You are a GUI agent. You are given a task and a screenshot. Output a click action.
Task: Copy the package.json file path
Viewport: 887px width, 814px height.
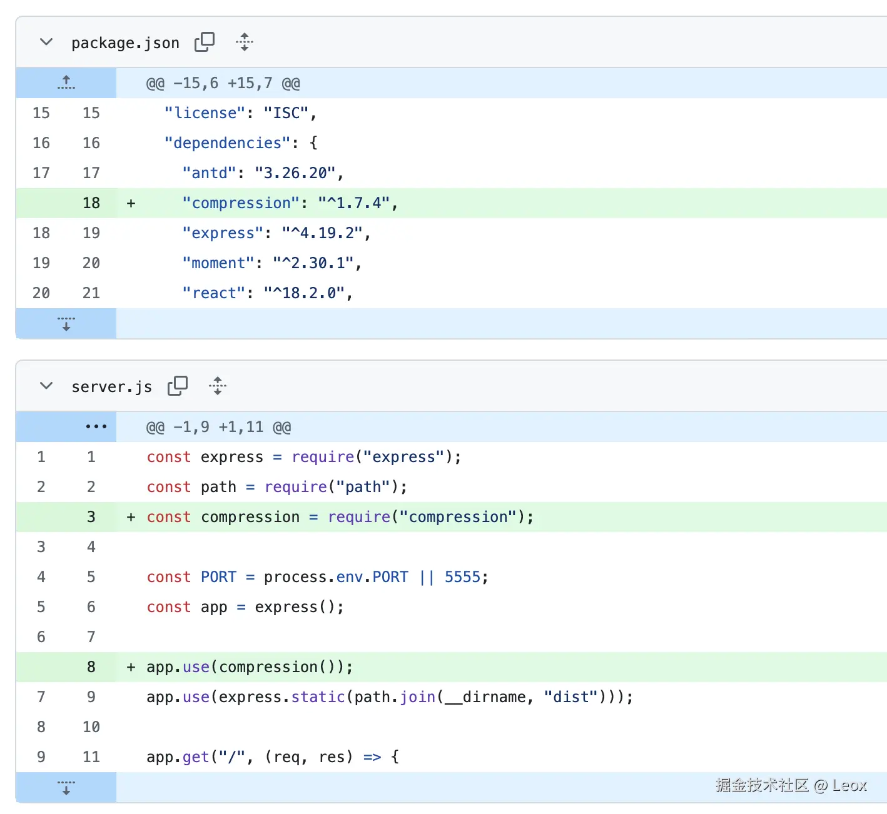[205, 42]
